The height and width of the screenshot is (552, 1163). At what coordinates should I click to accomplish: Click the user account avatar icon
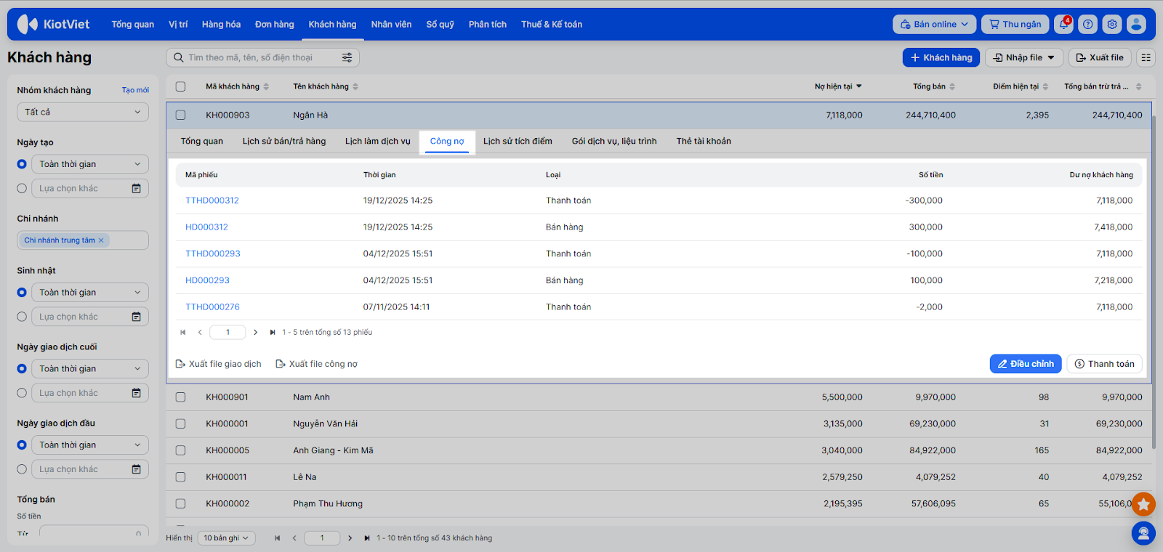pos(1136,25)
